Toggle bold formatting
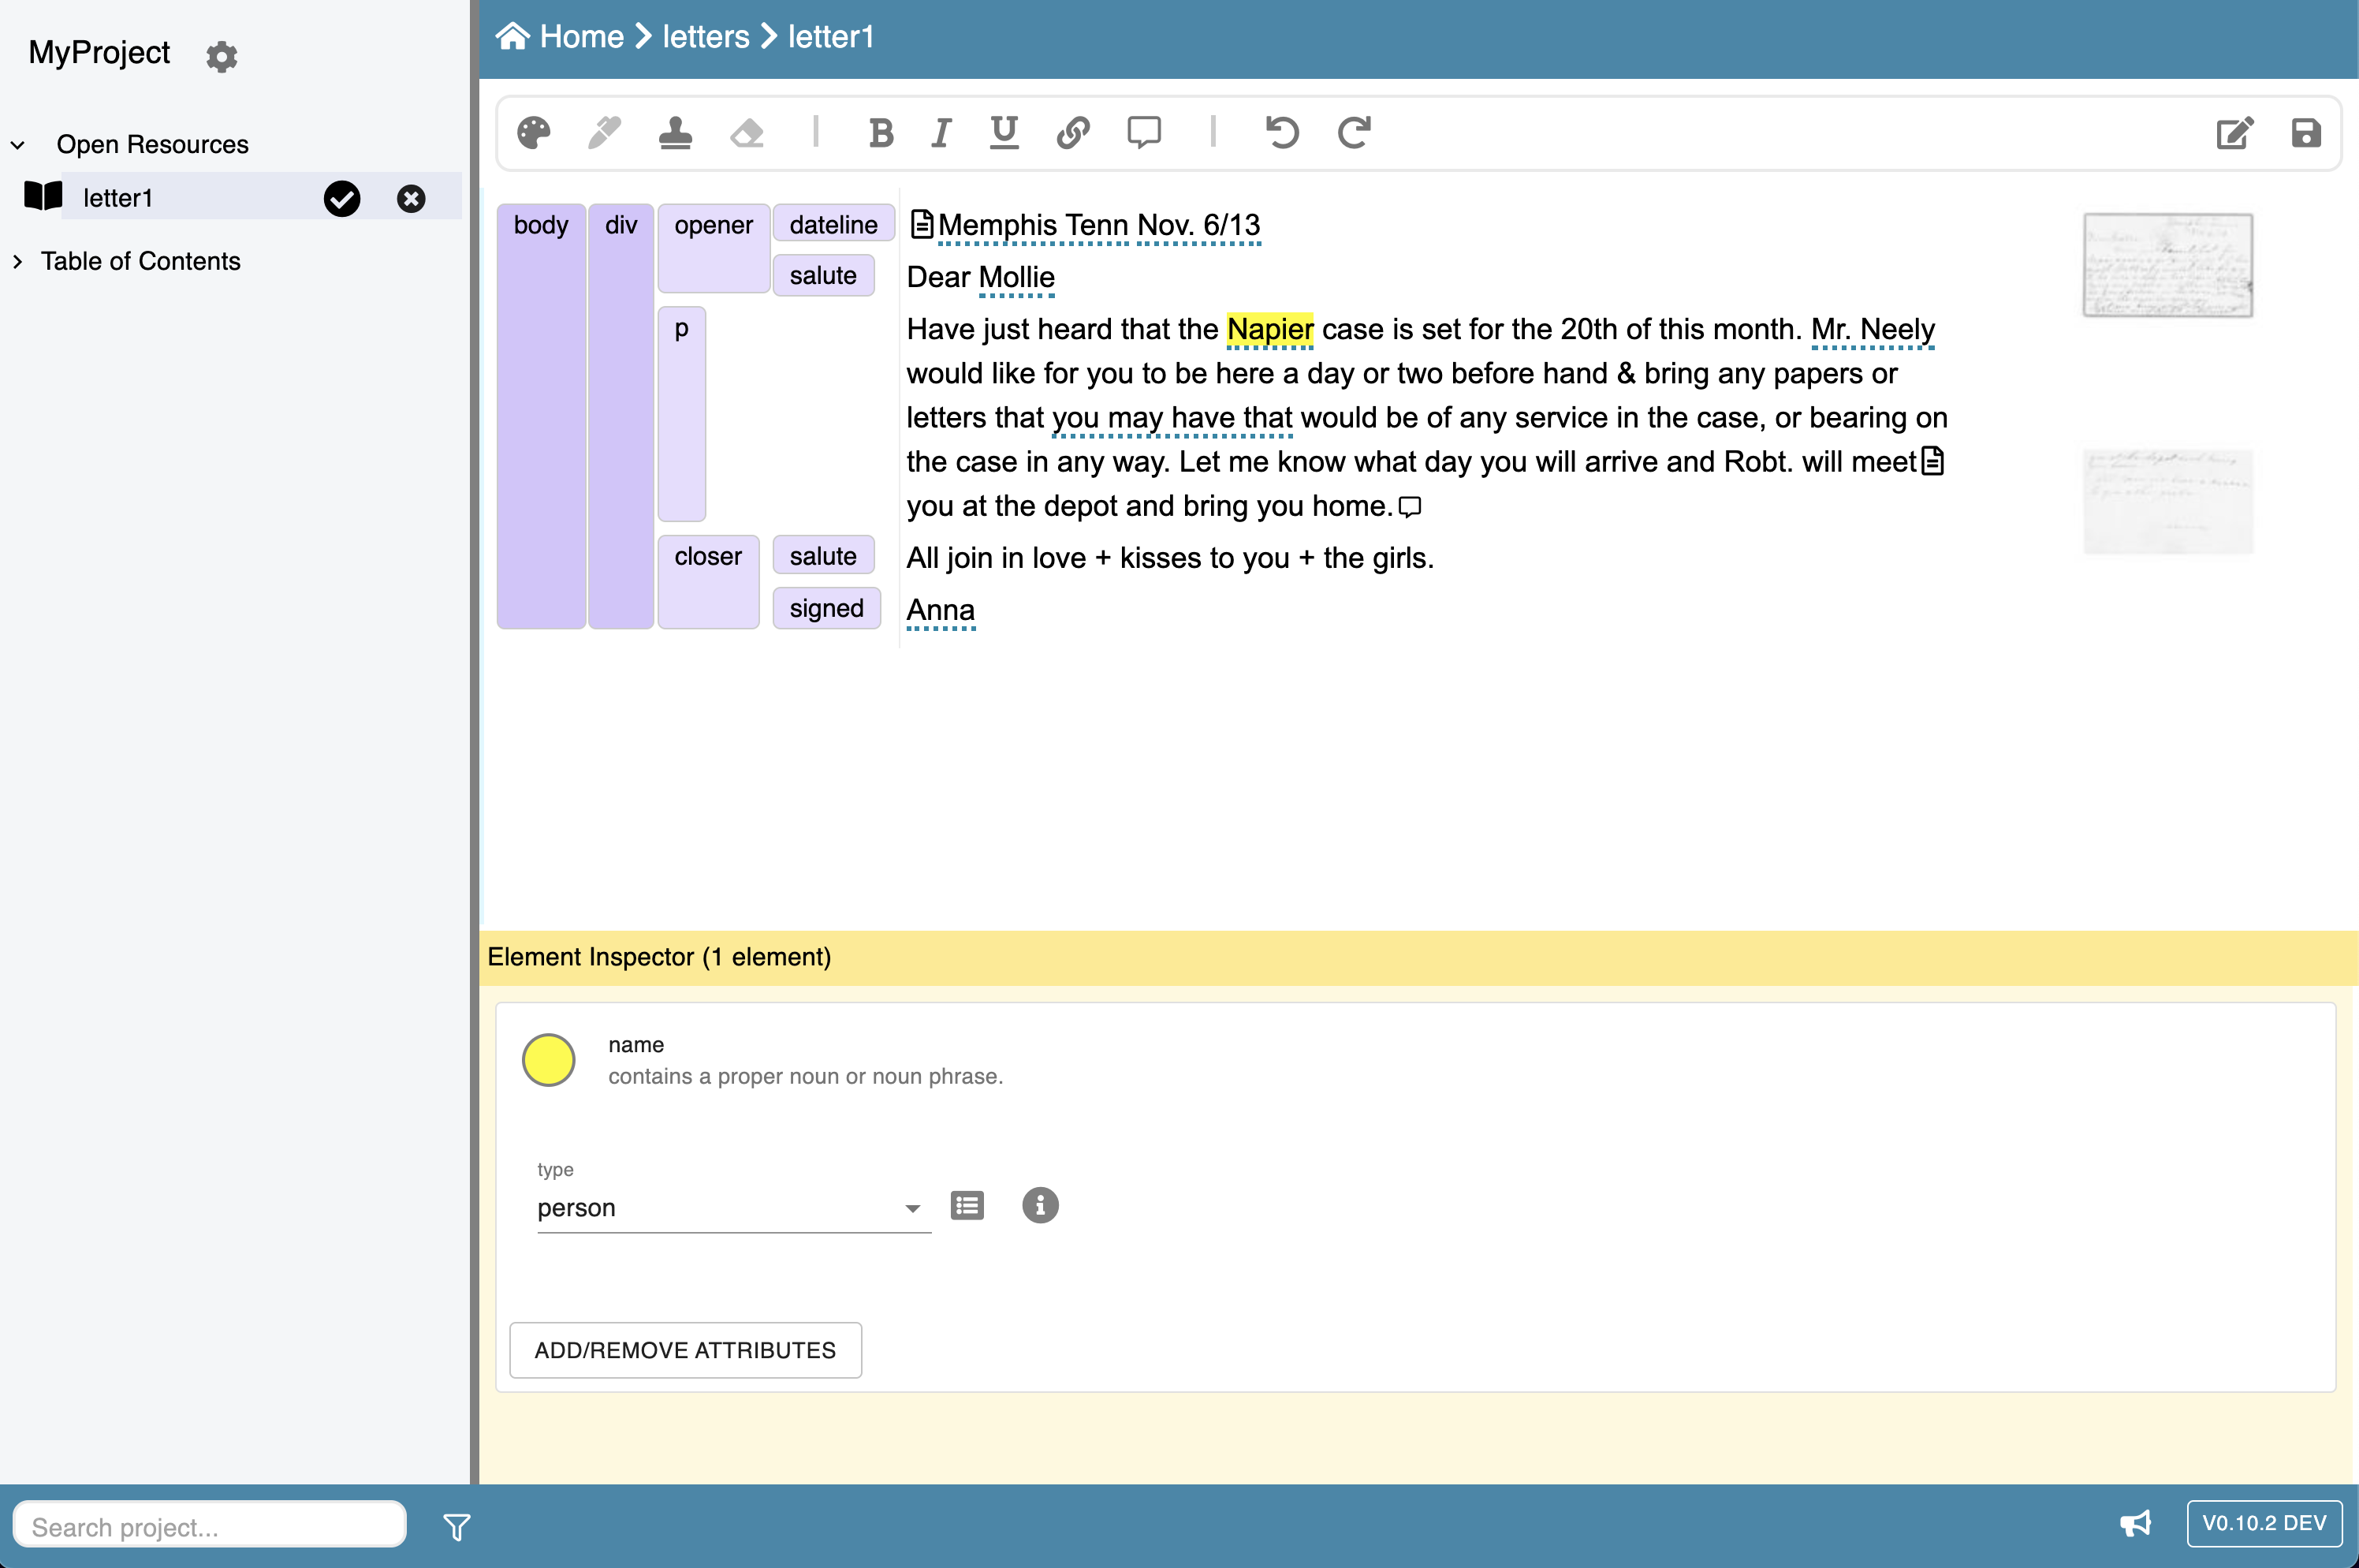Viewport: 2359px width, 1568px height. click(x=881, y=133)
